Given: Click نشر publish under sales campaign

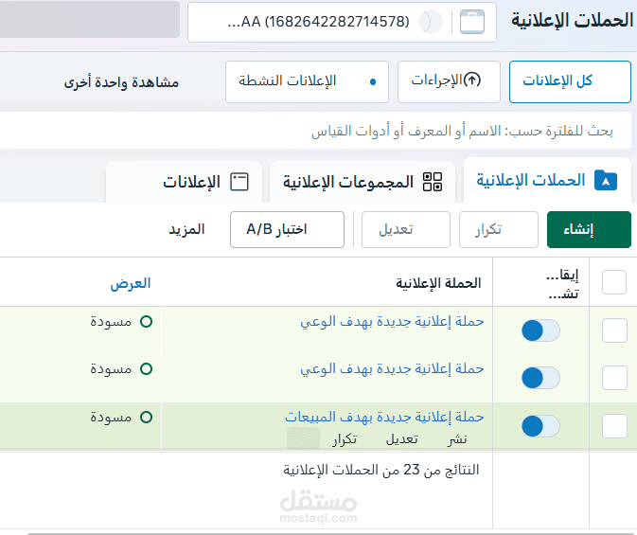Looking at the screenshot, I should click(x=457, y=439).
